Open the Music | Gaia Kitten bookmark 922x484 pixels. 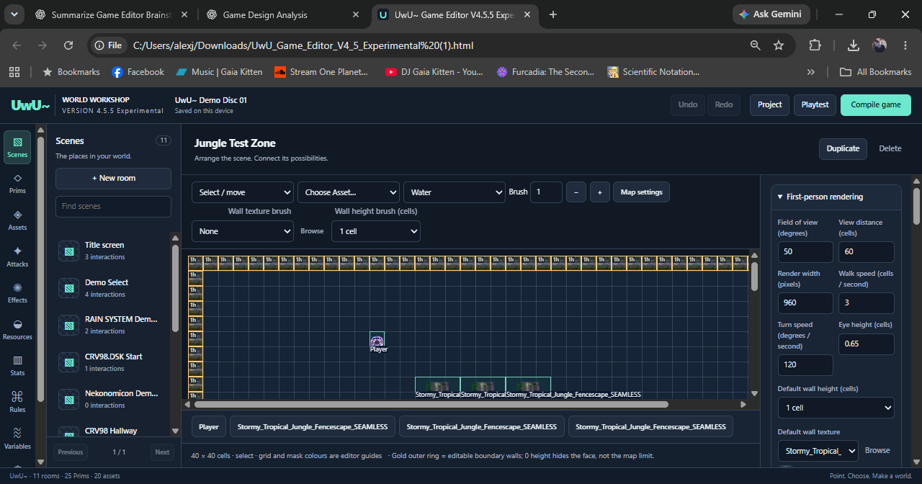[220, 72]
